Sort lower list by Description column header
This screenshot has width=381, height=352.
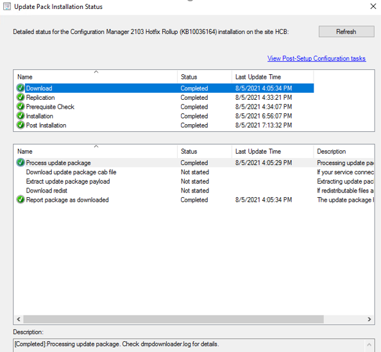[344, 151]
